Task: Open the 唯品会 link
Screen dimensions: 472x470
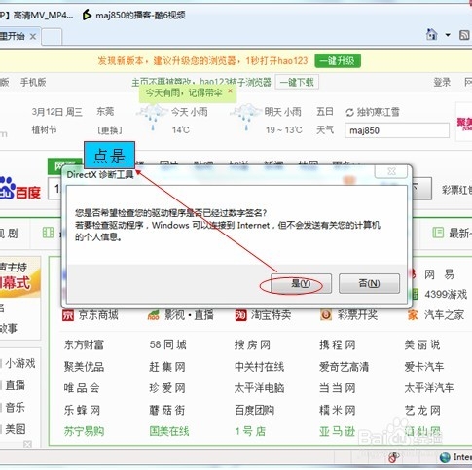Action: click(82, 388)
